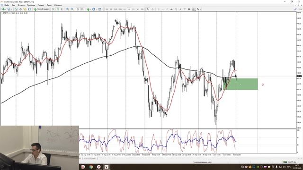Select the Cursor arrow tool
Screen dimensions: 303x170
(148, 9)
